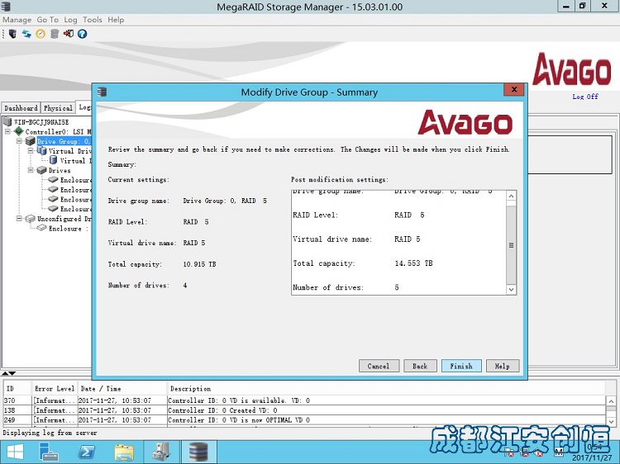Open the Log menu
The width and height of the screenshot is (620, 464).
(70, 20)
